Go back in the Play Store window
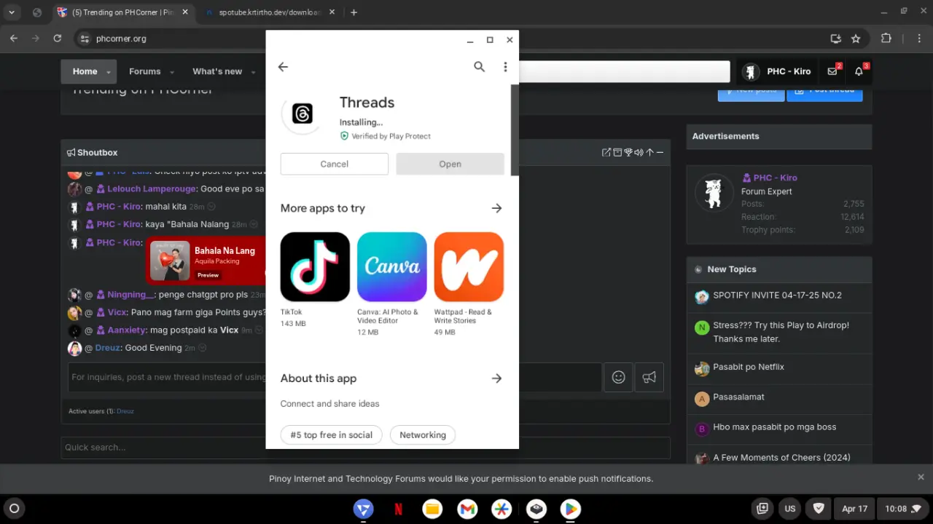The width and height of the screenshot is (933, 524). [284, 67]
